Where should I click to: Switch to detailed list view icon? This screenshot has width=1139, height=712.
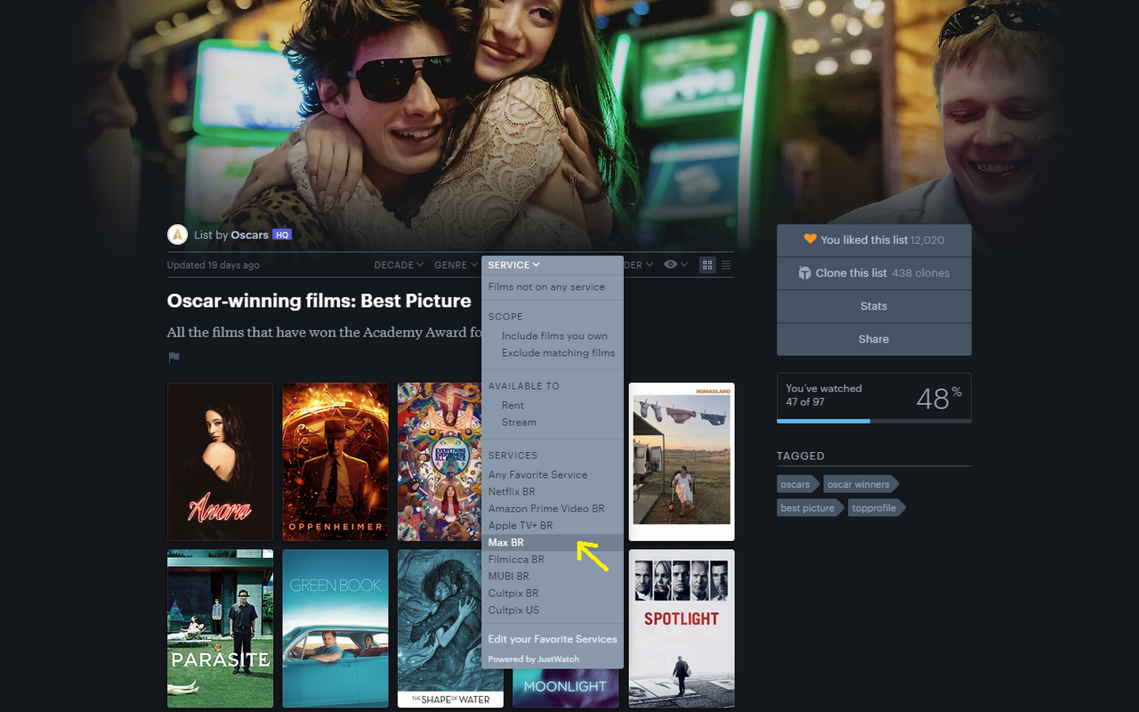726,264
